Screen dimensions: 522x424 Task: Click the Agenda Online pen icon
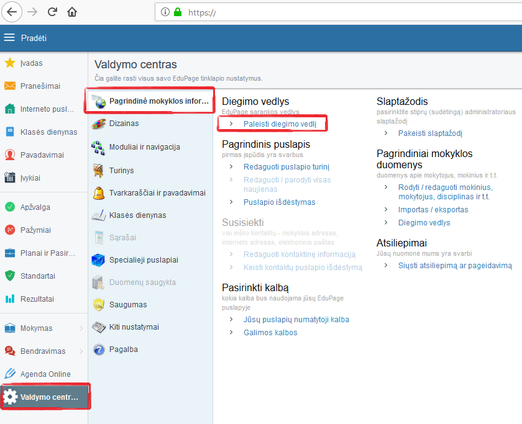pyautogui.click(x=10, y=374)
